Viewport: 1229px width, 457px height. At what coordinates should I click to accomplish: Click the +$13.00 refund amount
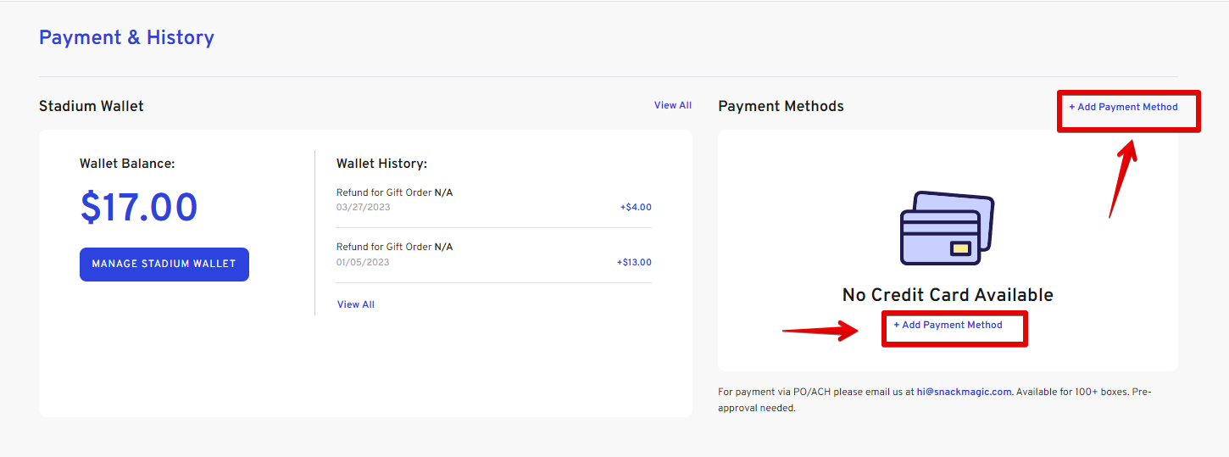634,262
